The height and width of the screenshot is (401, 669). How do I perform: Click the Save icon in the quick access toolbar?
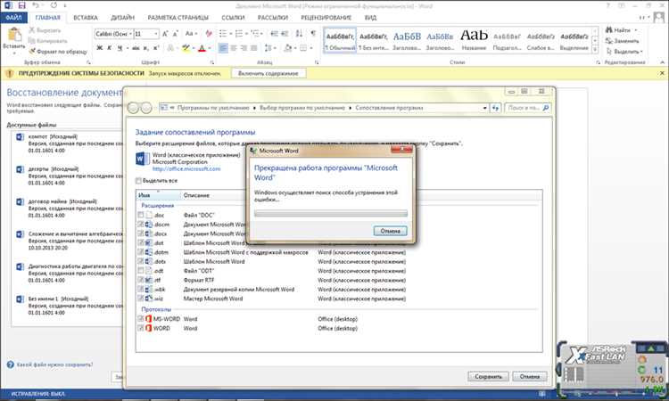tap(21, 5)
